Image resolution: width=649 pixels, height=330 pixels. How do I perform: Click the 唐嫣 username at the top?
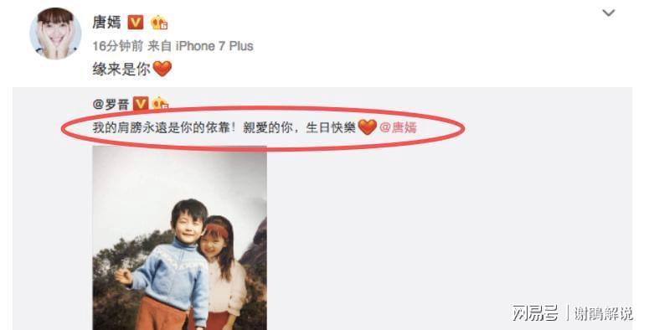(x=106, y=22)
